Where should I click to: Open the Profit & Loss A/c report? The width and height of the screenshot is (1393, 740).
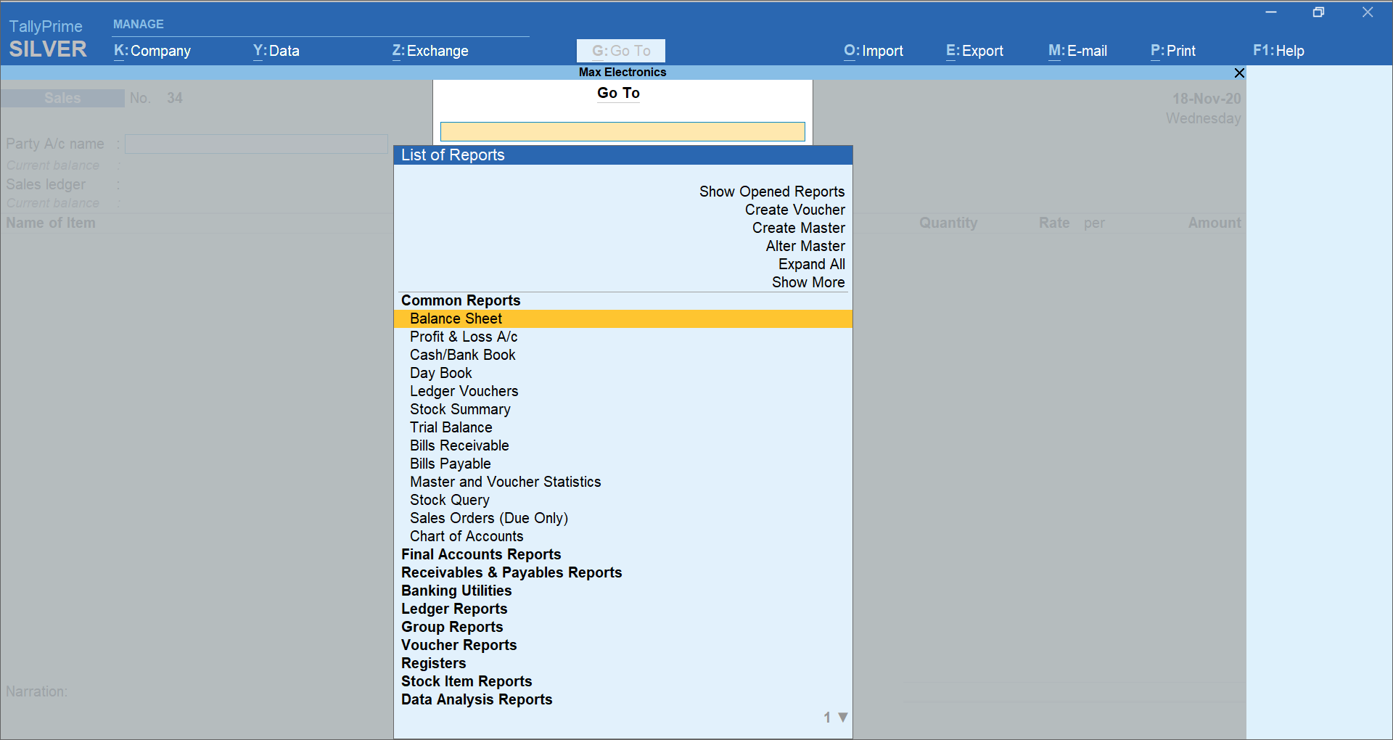click(463, 337)
